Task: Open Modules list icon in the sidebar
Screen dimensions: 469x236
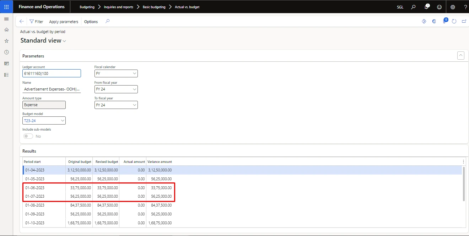Action: tap(6, 75)
